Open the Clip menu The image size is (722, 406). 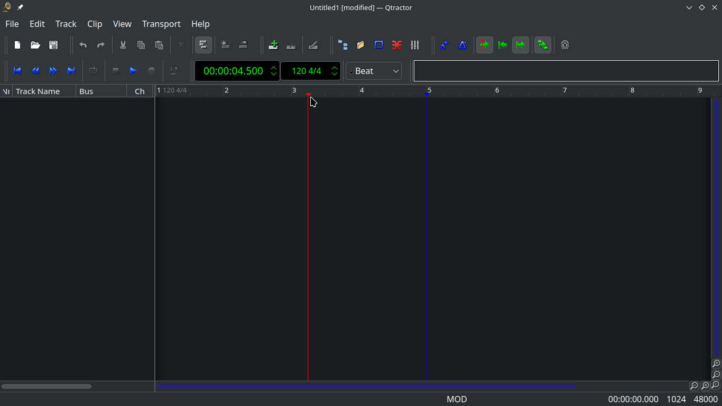[x=95, y=24]
